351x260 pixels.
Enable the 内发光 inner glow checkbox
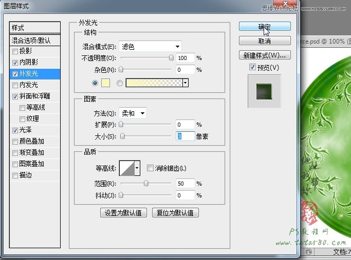15,85
